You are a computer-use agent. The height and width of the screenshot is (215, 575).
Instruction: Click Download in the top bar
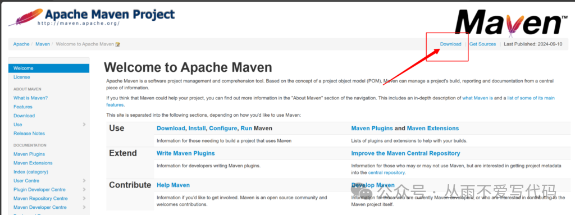click(x=451, y=44)
